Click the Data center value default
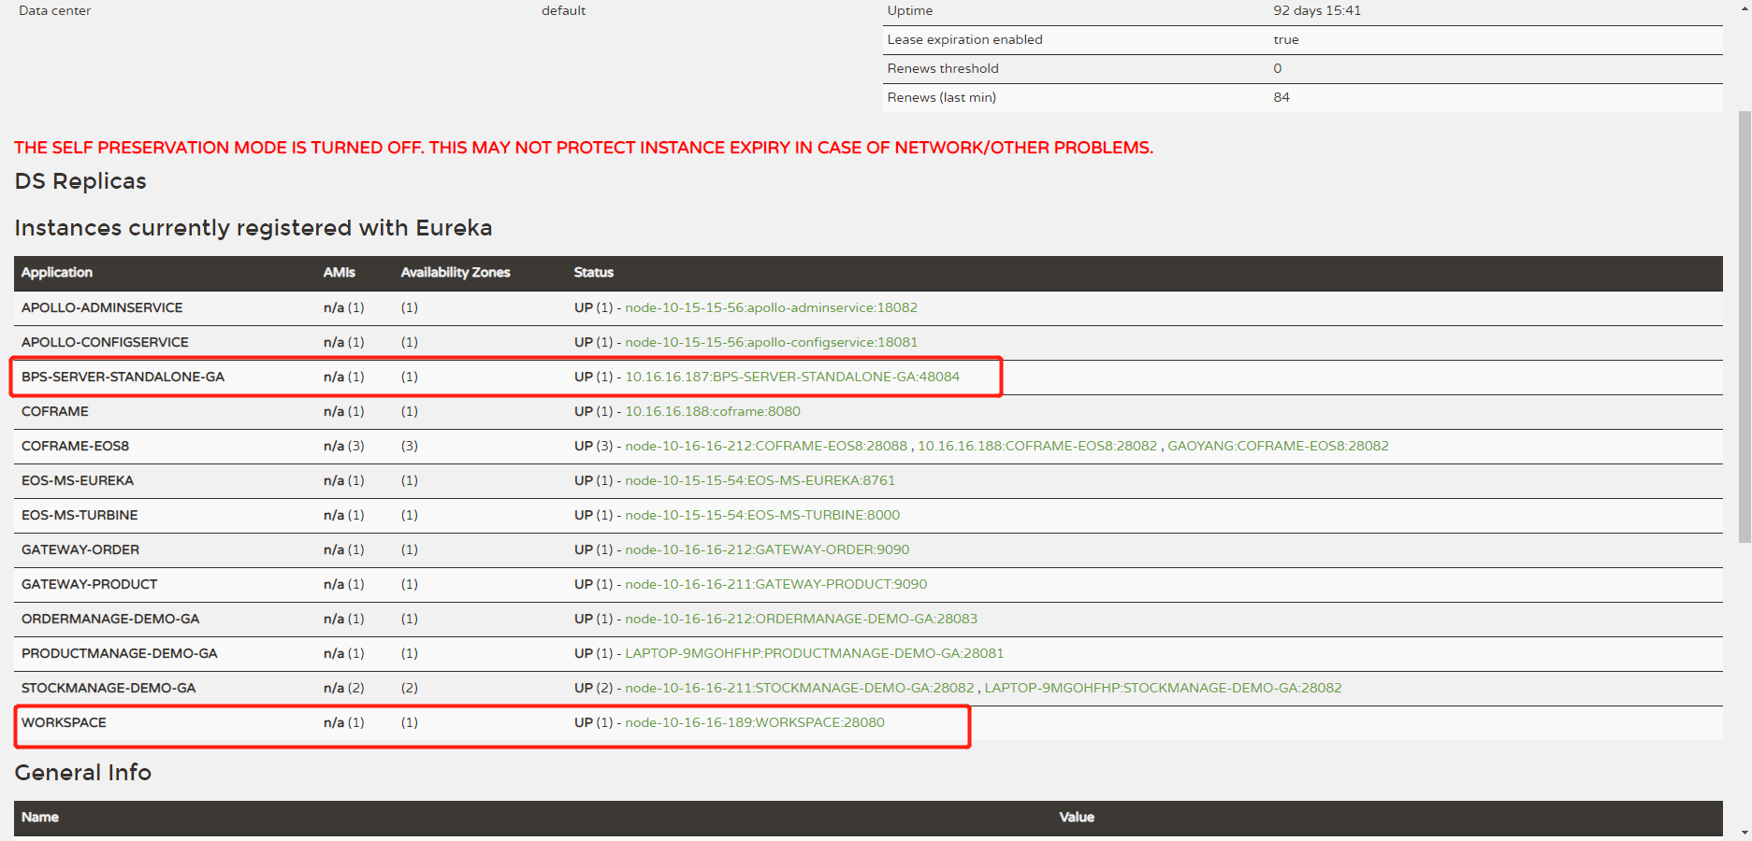Screen dimensions: 1752x841 564,10
